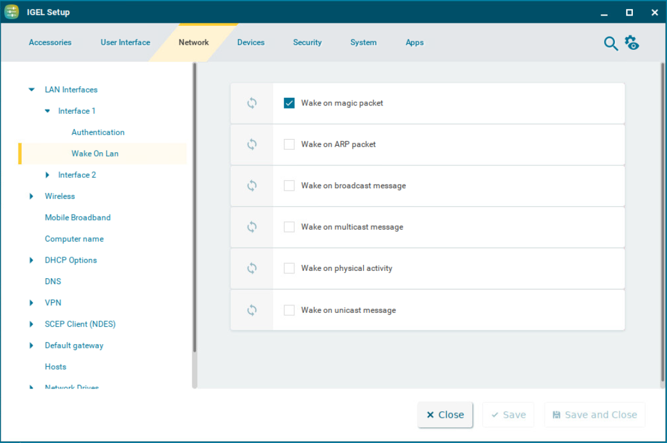Collapse the LAN Interfaces tree node
Viewport: 667px width, 443px height.
(x=32, y=90)
